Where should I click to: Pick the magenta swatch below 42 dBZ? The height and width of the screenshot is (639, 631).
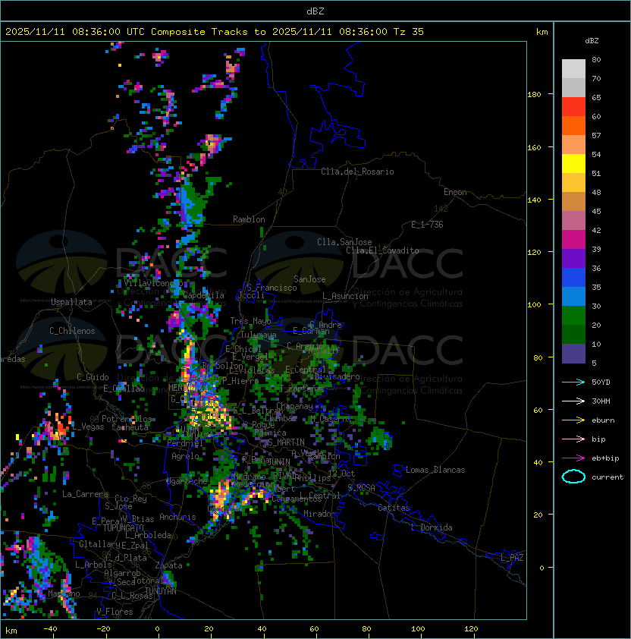573,240
